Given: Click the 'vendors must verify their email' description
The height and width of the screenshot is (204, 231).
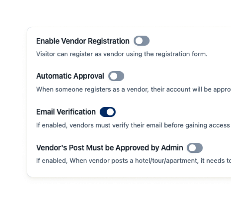Looking at the screenshot, I should click(133, 125).
